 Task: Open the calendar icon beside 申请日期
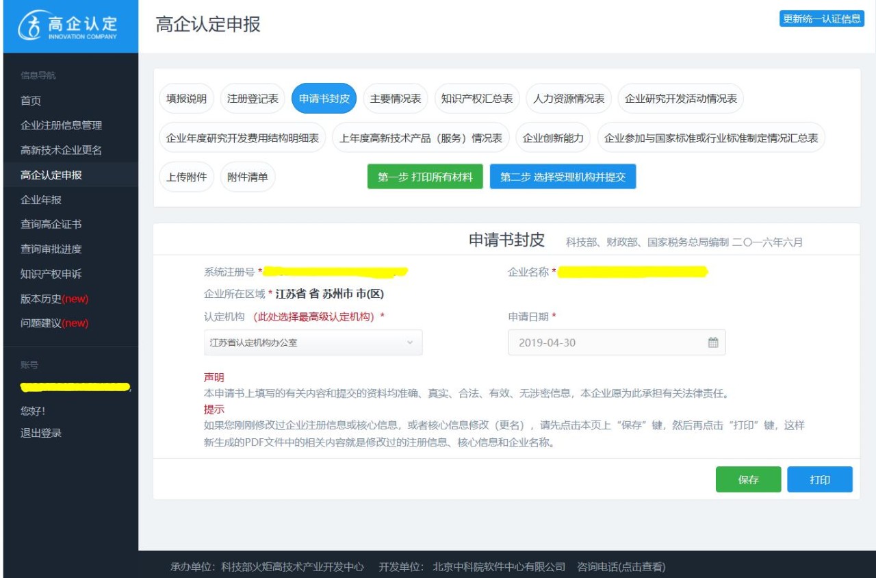click(x=712, y=342)
